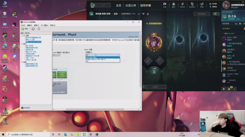Open the 帮助(H) menu
Viewport: 245px width, 137px height.
[53, 25]
